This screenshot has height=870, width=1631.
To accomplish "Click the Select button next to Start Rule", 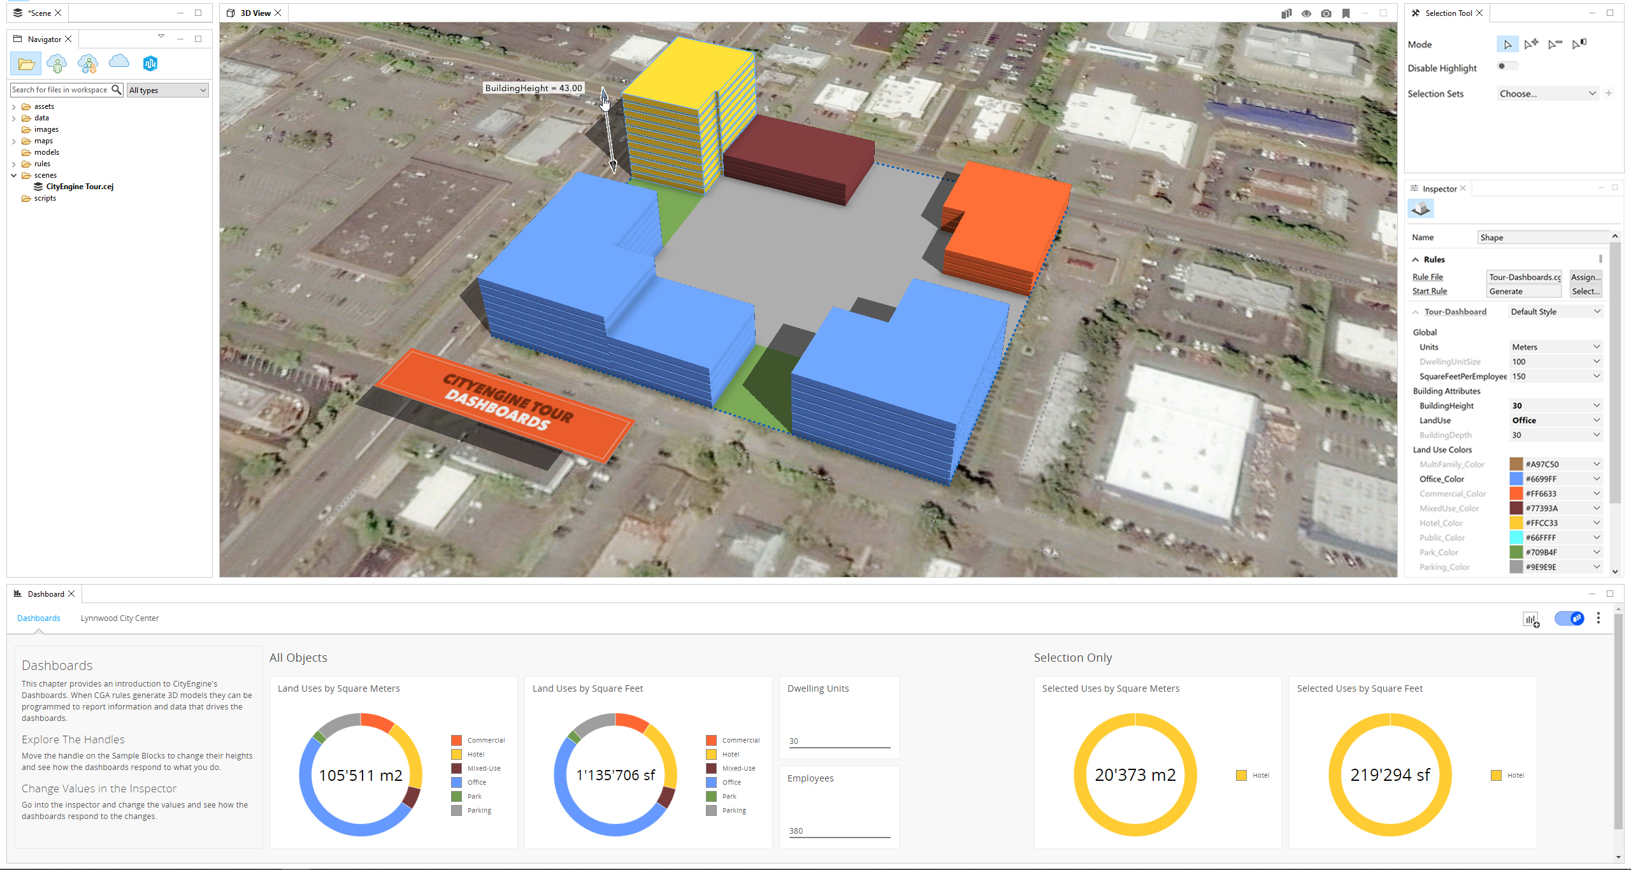I will point(1584,291).
